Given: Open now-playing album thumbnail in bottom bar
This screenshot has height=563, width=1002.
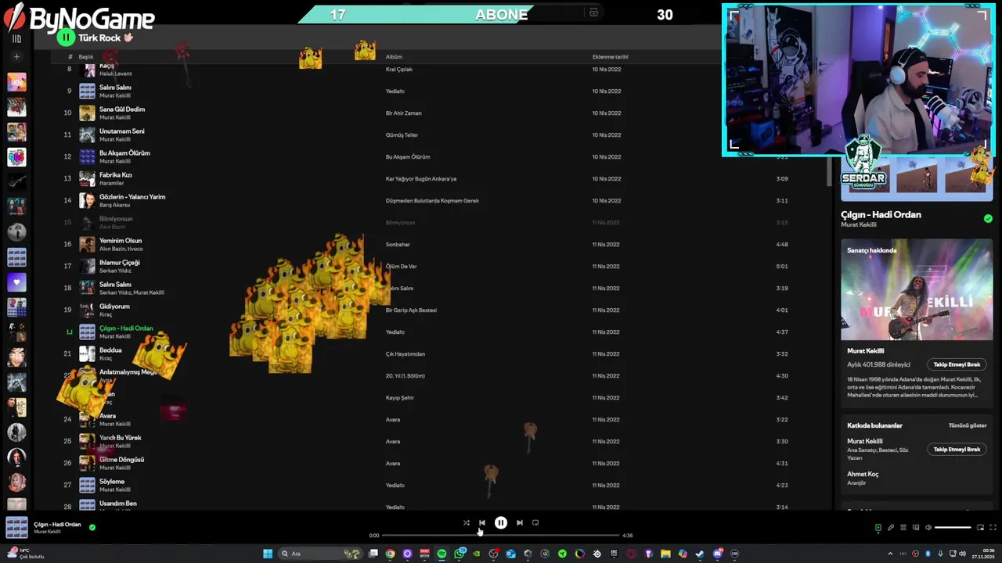Looking at the screenshot, I should [x=16, y=528].
